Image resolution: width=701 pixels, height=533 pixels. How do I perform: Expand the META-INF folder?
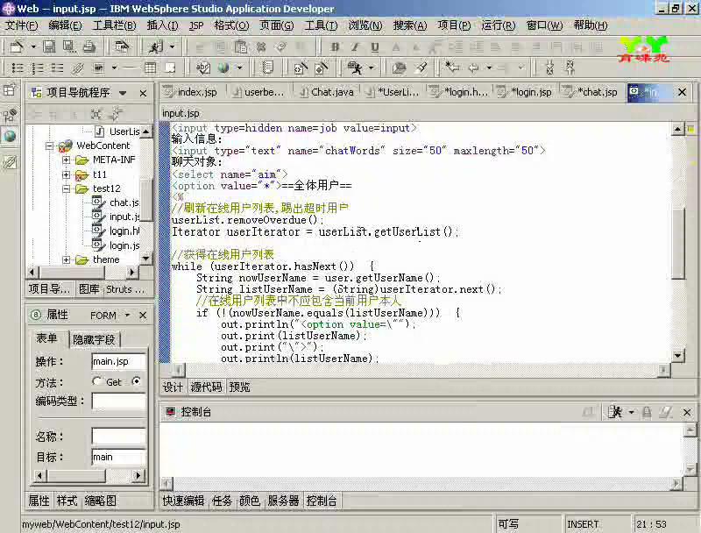coord(67,160)
